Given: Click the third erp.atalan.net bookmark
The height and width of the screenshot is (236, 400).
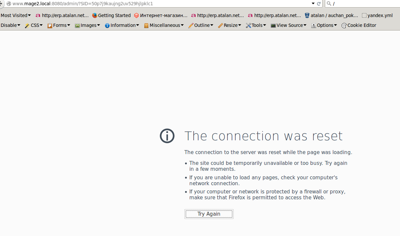Looking at the screenshot, I should point(275,15).
